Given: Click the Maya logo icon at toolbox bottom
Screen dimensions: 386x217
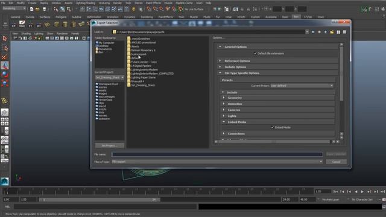Looking at the screenshot, I should [5, 181].
